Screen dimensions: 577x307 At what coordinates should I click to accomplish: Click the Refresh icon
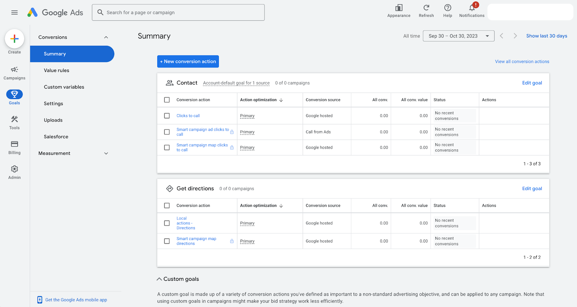tap(426, 8)
